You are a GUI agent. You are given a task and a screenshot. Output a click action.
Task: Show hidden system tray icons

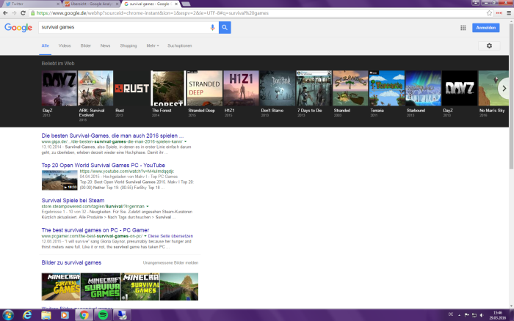459,315
